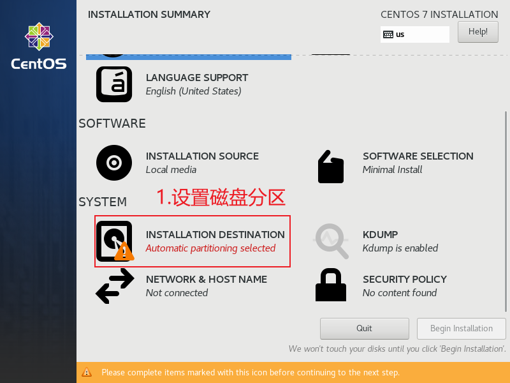Click the 'Minimal Install' status text

(392, 170)
